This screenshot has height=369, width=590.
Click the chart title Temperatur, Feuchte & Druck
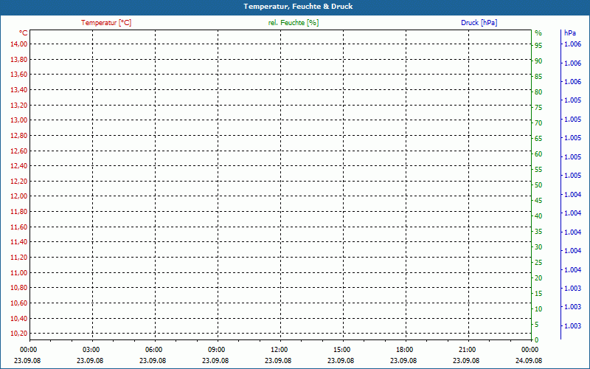[298, 7]
